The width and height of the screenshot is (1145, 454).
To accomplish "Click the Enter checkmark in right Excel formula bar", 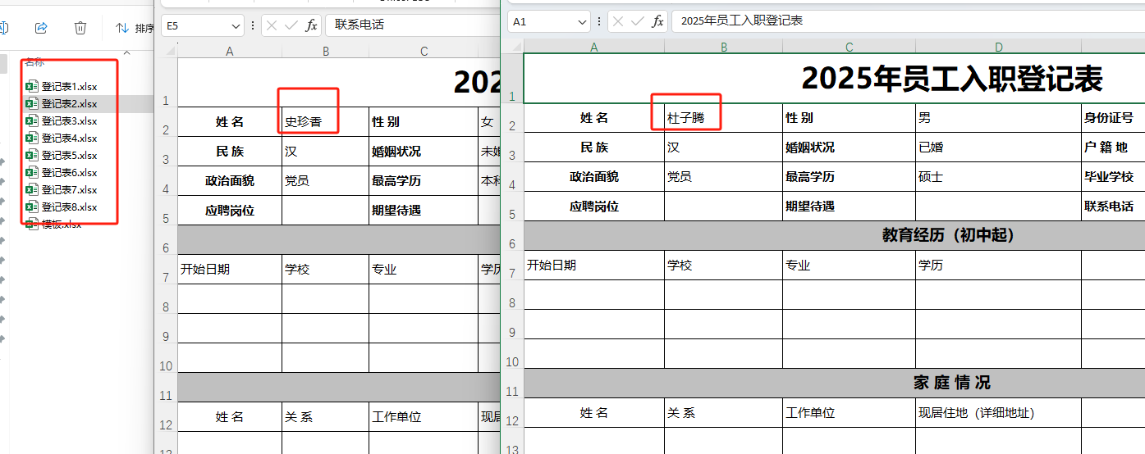I will (638, 22).
